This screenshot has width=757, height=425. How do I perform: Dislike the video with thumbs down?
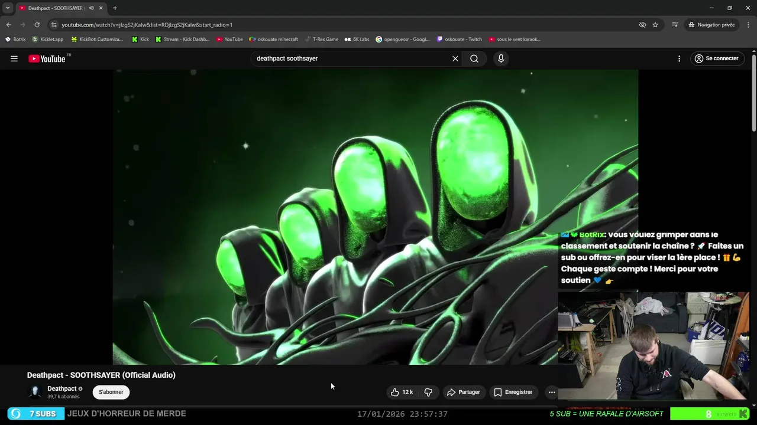428,392
